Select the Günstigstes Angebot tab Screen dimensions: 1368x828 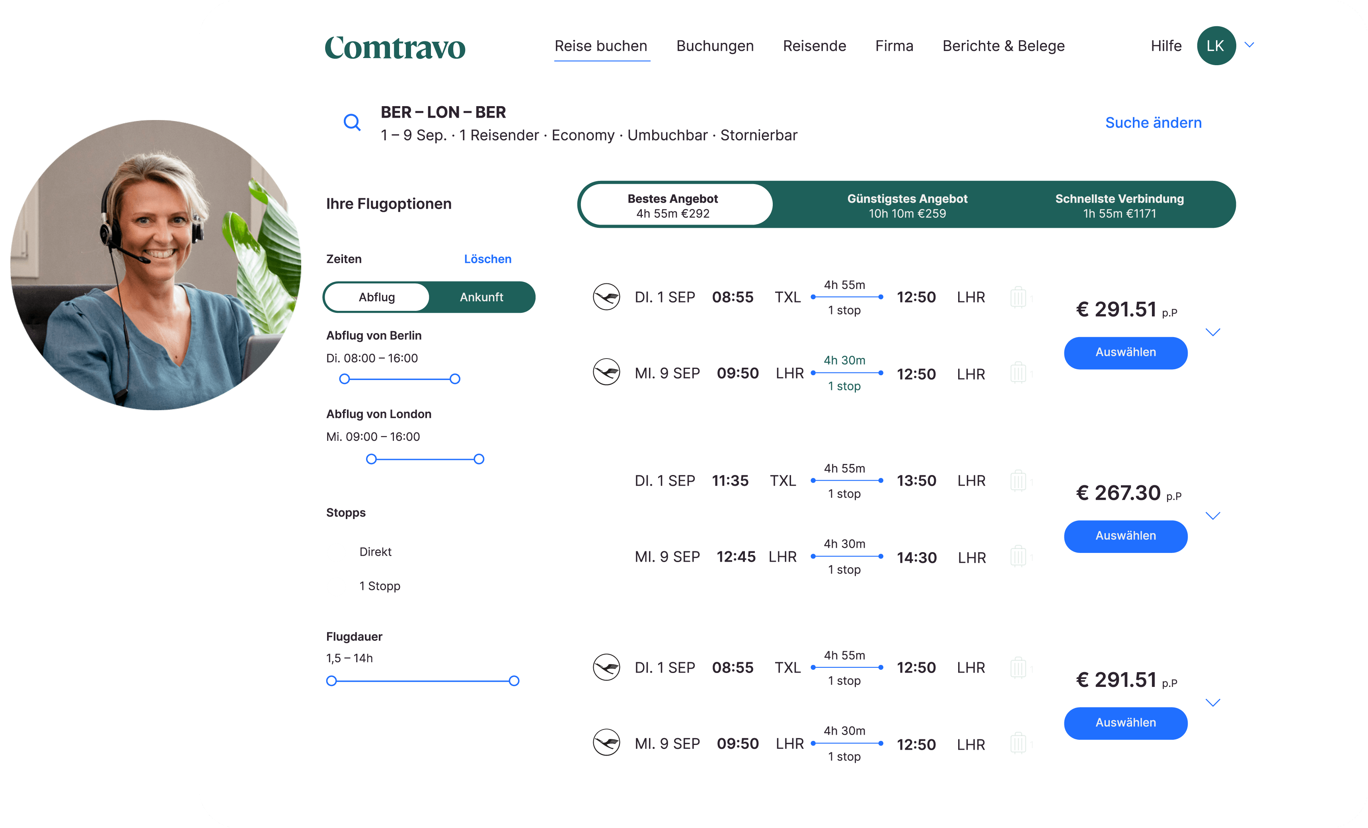(907, 205)
